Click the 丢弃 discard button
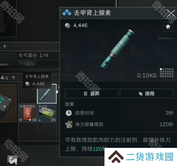 tap(91, 94)
